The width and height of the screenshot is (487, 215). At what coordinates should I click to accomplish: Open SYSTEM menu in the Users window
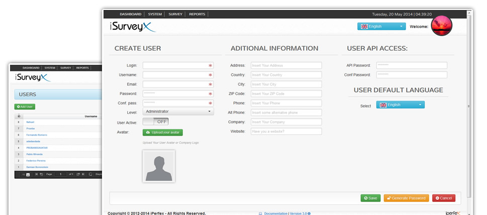(50, 68)
